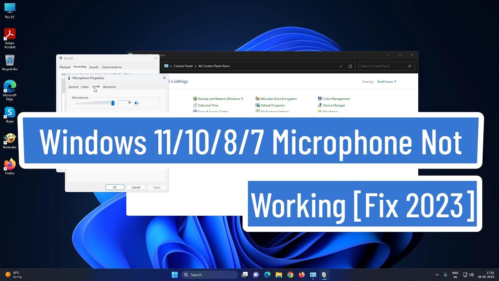Close the Sound window
The width and height of the screenshot is (499, 281).
point(156,58)
